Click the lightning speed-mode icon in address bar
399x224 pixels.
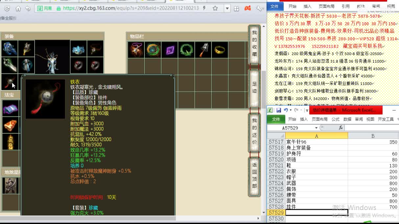[x=205, y=8]
